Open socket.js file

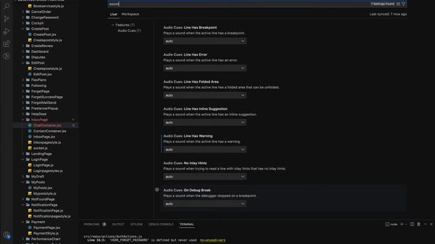click(40, 148)
